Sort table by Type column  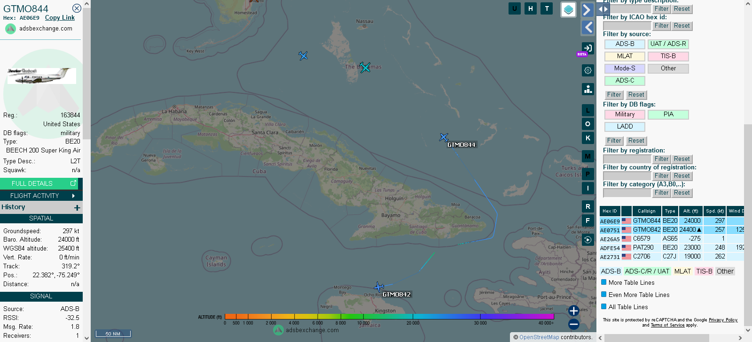(670, 211)
